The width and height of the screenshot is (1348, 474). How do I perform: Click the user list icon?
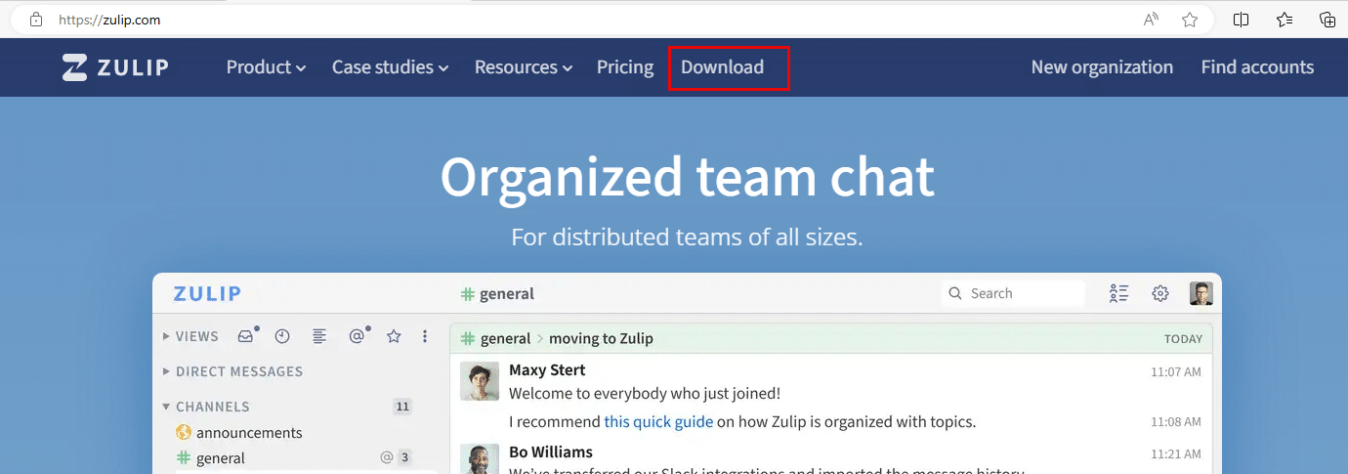point(1119,293)
